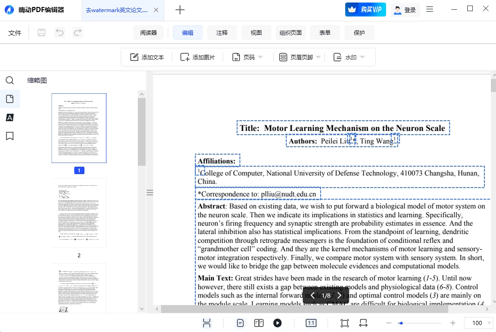This screenshot has height=332, width=496.
Task: Click the Add Text (添加文本) tool
Action: pos(147,57)
